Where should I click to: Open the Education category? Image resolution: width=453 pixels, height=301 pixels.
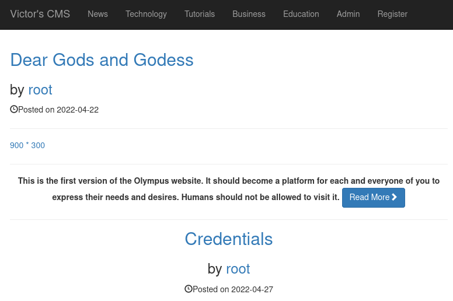click(301, 14)
